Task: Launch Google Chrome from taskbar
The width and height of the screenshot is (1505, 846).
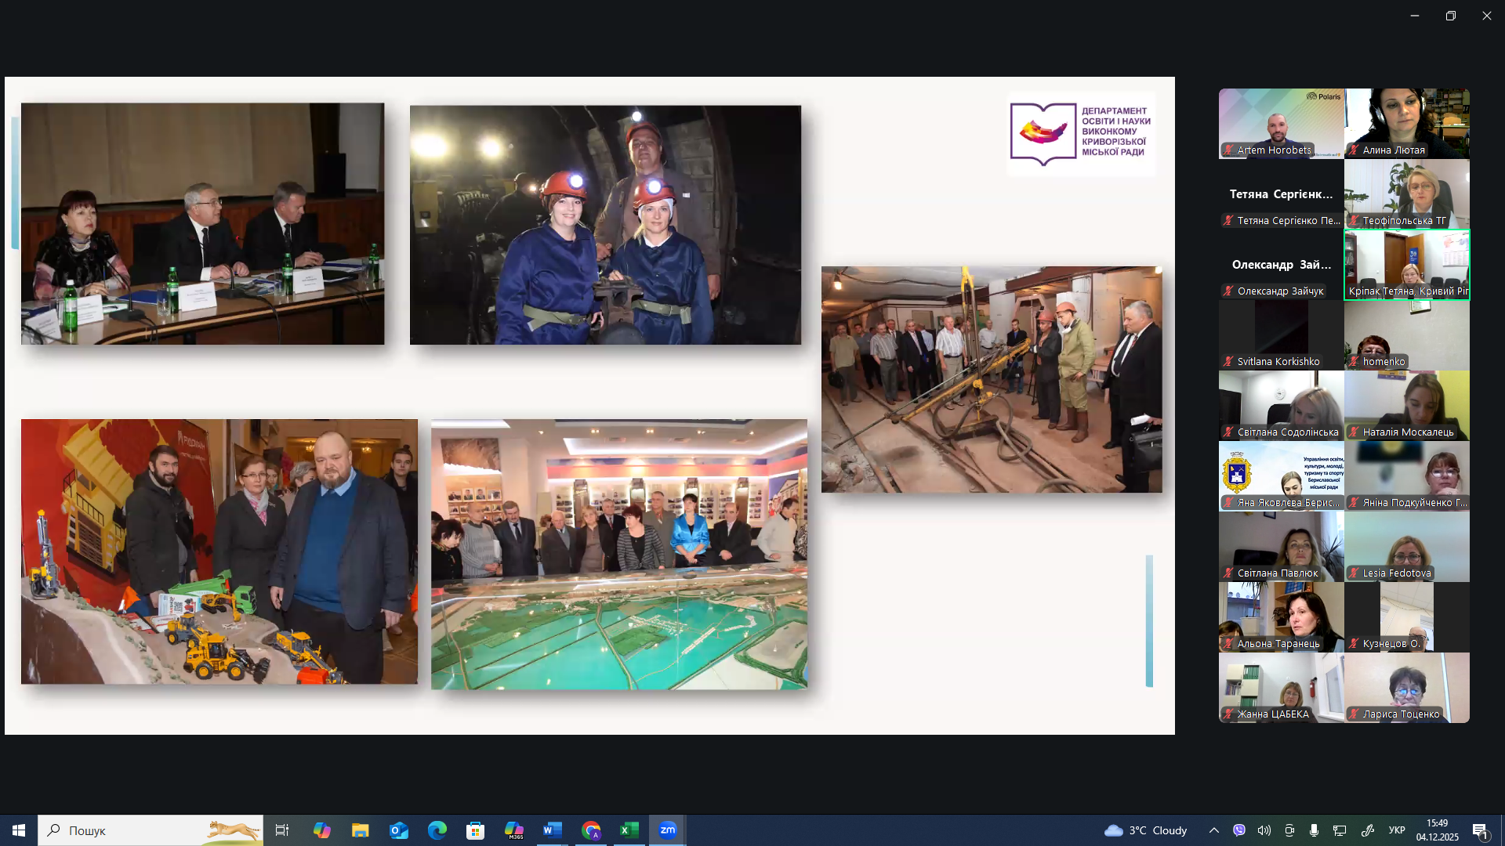Action: [x=591, y=830]
